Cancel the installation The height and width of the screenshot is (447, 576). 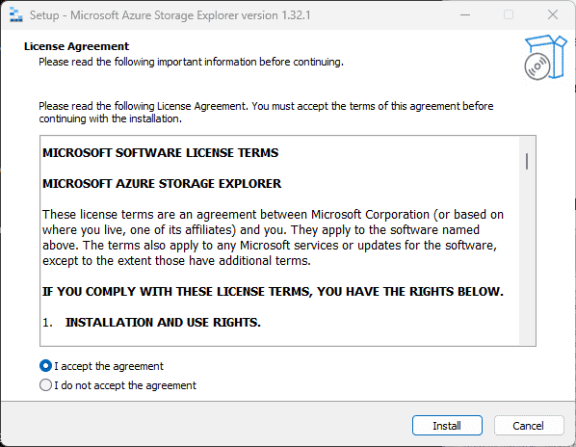(529, 426)
